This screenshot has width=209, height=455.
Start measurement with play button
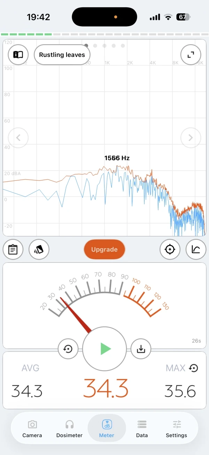point(104,349)
